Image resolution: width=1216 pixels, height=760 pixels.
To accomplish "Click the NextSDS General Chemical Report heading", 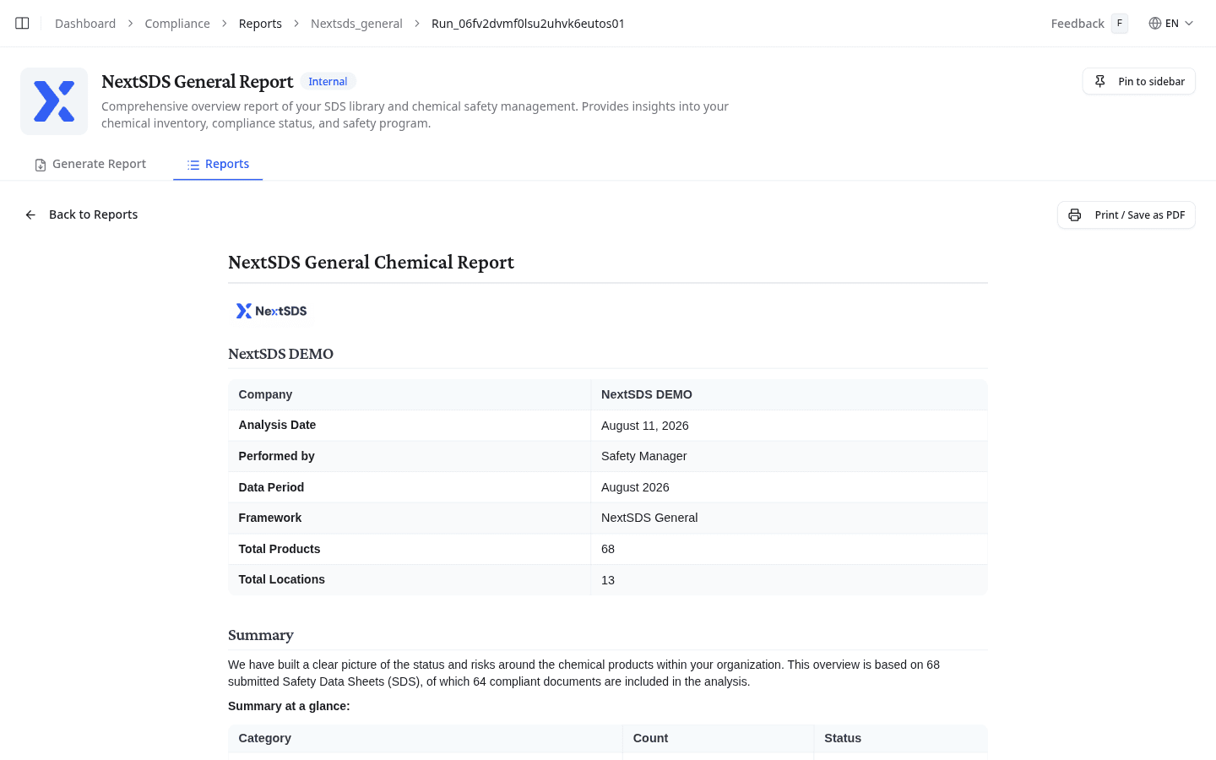I will click(371, 262).
